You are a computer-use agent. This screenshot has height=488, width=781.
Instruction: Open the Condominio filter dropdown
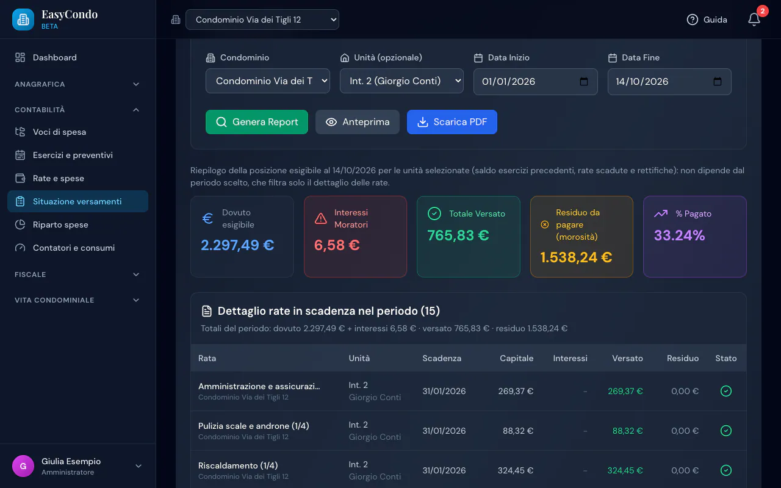tap(268, 81)
